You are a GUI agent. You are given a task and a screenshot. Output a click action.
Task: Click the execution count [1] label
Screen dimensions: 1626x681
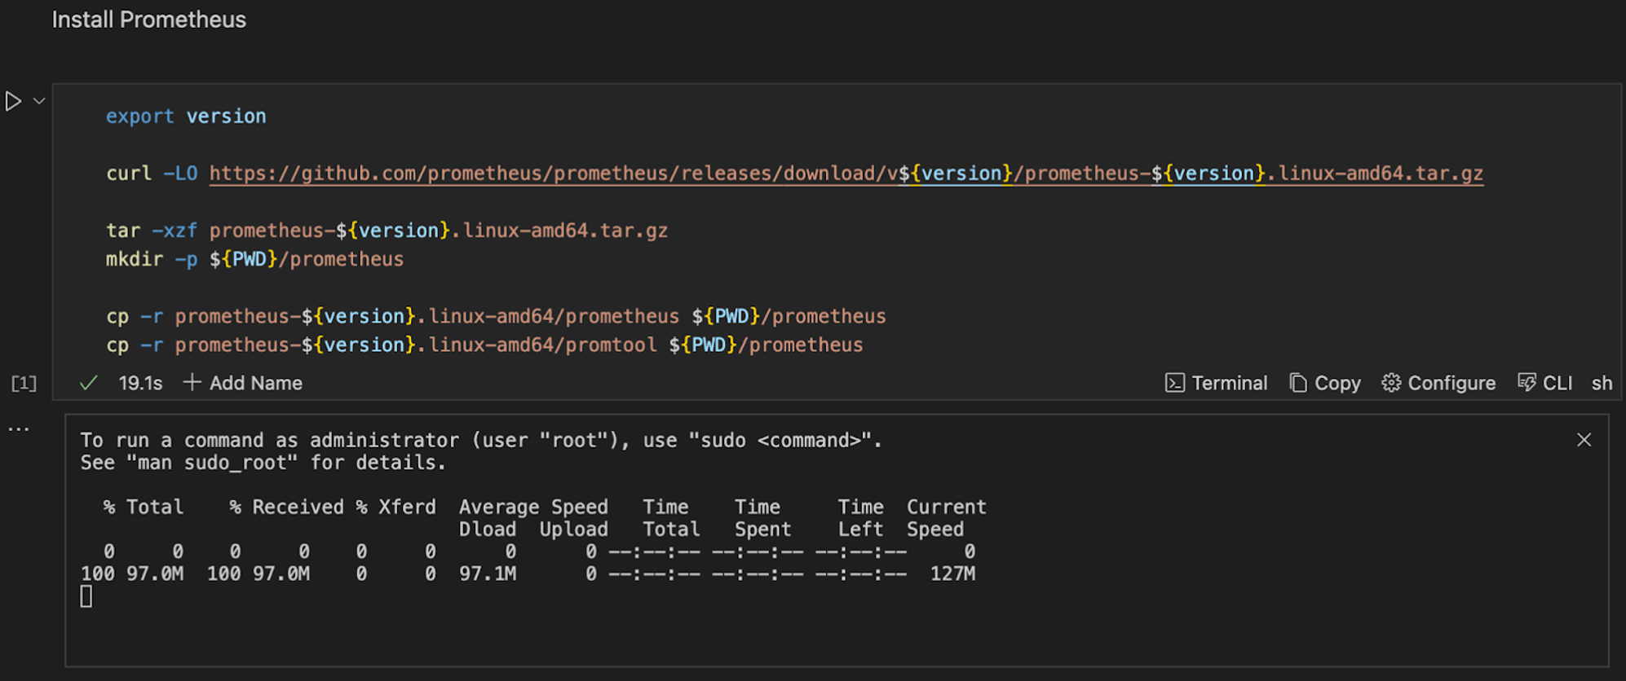point(24,383)
